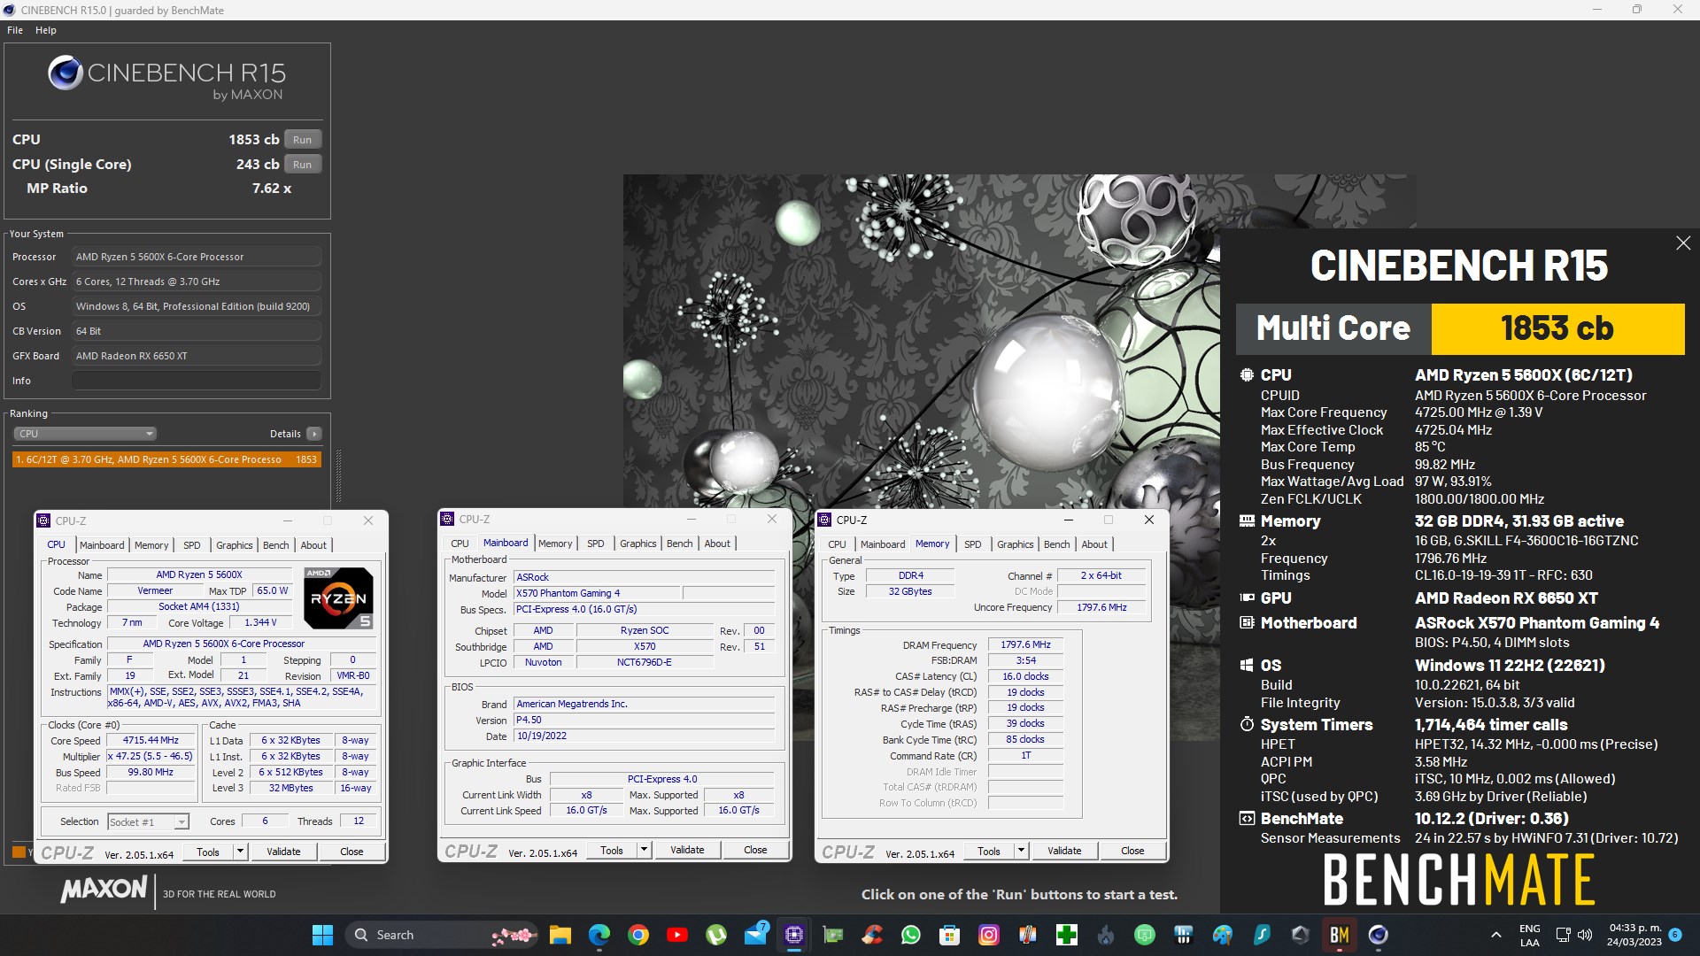Run the multi-core CPU test
The height and width of the screenshot is (956, 1700).
[x=302, y=140]
